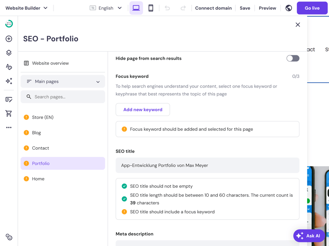
Task: Click the globe icon in top bar
Action: tap(289, 8)
